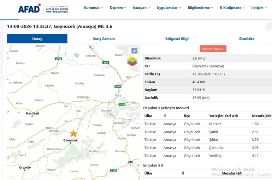
Task: Click Ovasaray label on map
Action: pyautogui.click(x=106, y=110)
